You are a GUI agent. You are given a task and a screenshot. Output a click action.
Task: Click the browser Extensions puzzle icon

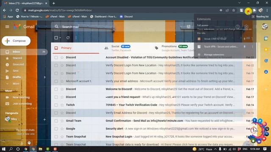click(x=254, y=10)
